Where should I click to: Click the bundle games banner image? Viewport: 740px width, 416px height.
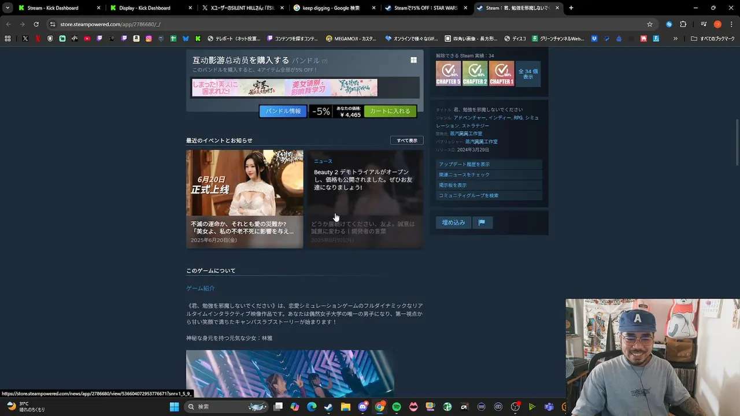tap(285, 88)
